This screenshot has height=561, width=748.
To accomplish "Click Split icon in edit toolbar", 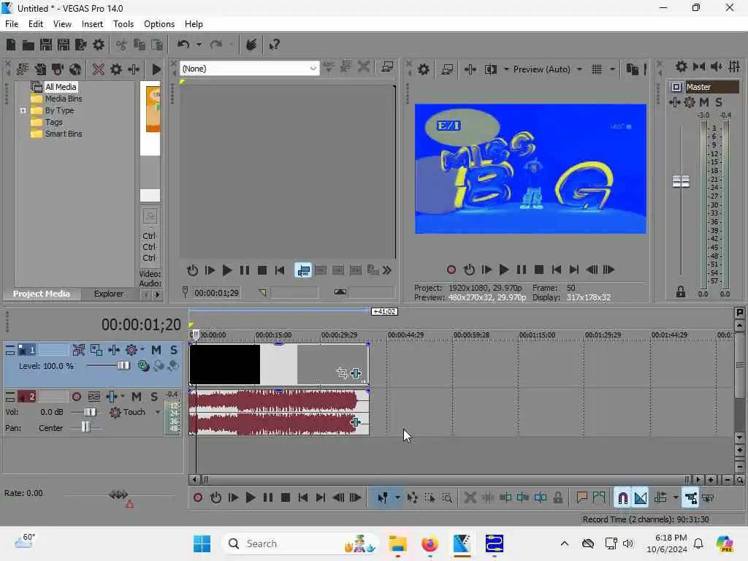I will click(x=487, y=497).
